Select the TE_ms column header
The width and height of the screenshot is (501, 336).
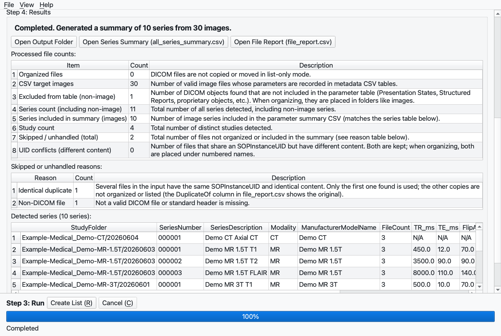(448, 227)
